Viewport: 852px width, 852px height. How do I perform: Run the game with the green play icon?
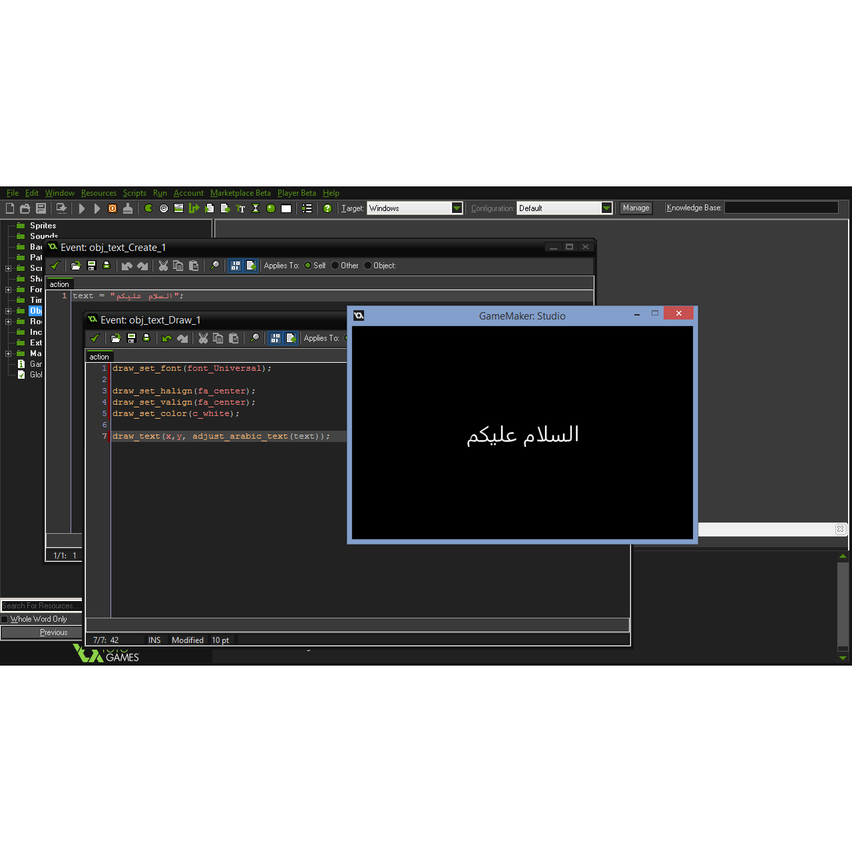click(82, 208)
